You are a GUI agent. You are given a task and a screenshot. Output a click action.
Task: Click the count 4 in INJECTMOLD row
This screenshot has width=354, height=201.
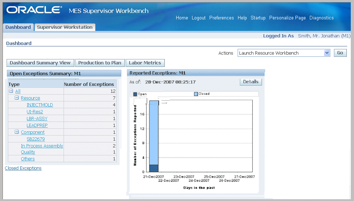(x=114, y=105)
